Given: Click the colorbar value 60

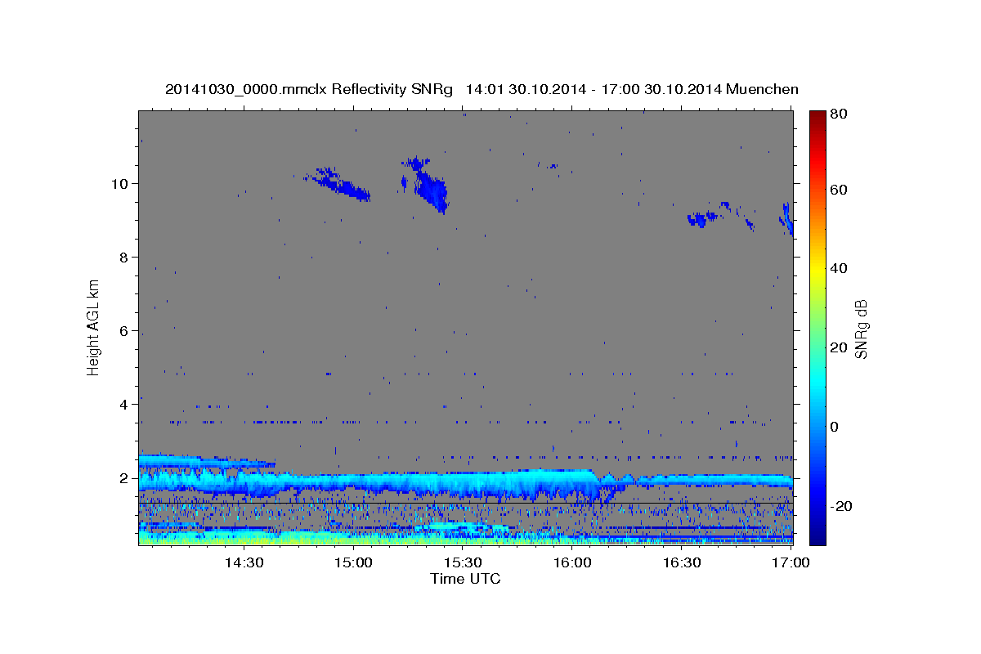Looking at the screenshot, I should tap(838, 190).
